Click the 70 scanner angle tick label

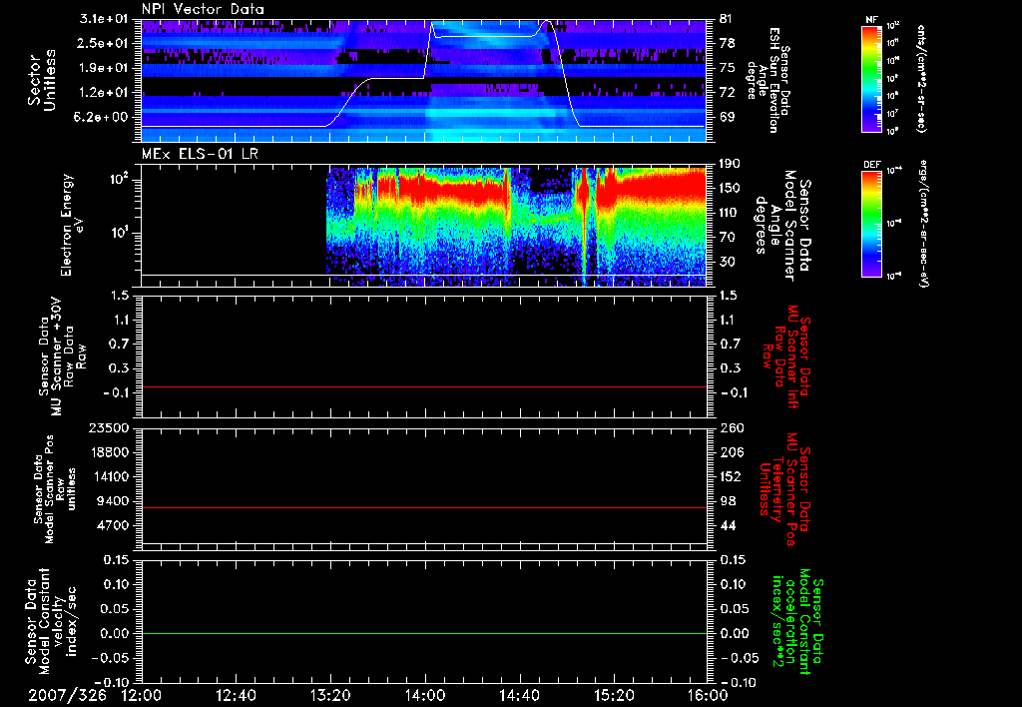pos(727,238)
